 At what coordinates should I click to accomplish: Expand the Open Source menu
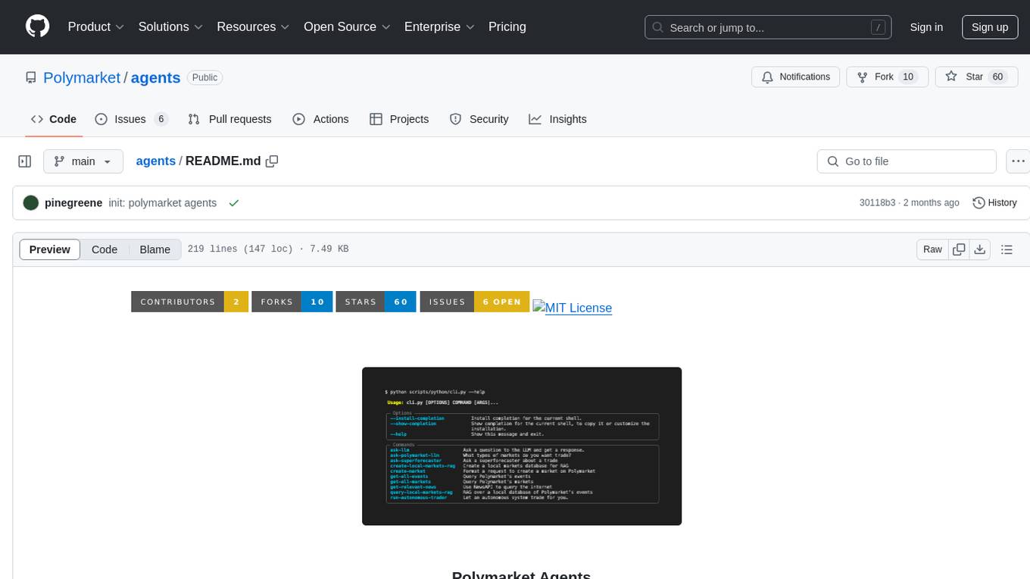click(x=347, y=27)
